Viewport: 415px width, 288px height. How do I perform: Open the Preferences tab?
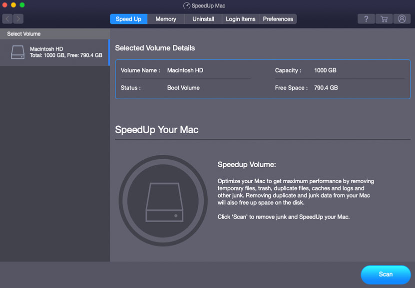(278, 19)
